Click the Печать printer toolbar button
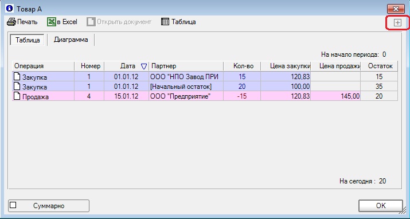Viewport: 410px width, 219px height. point(22,22)
